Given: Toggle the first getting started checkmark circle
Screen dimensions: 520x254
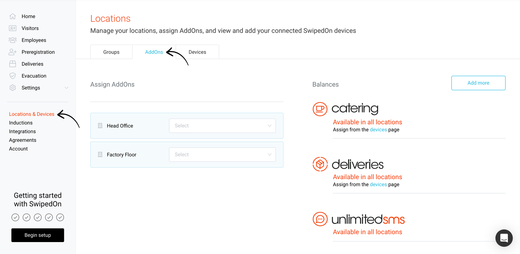Looking at the screenshot, I should tap(15, 217).
